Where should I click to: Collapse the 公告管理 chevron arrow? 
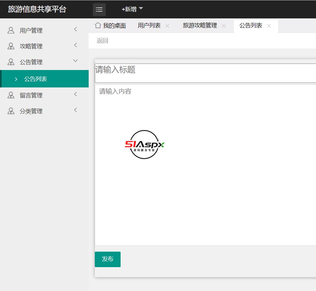pyautogui.click(x=75, y=61)
